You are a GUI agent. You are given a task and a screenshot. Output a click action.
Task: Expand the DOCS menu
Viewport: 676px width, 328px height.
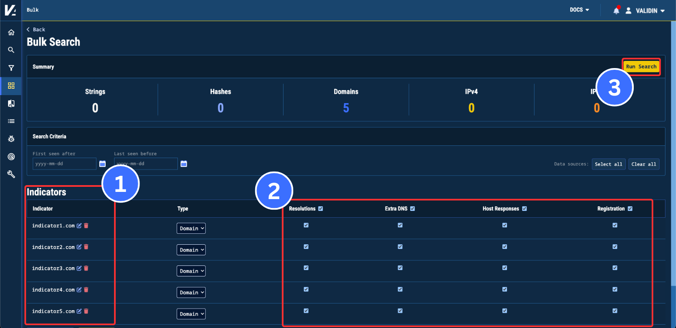[x=579, y=10]
